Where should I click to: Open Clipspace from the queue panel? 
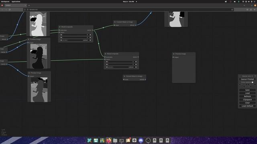247,100
